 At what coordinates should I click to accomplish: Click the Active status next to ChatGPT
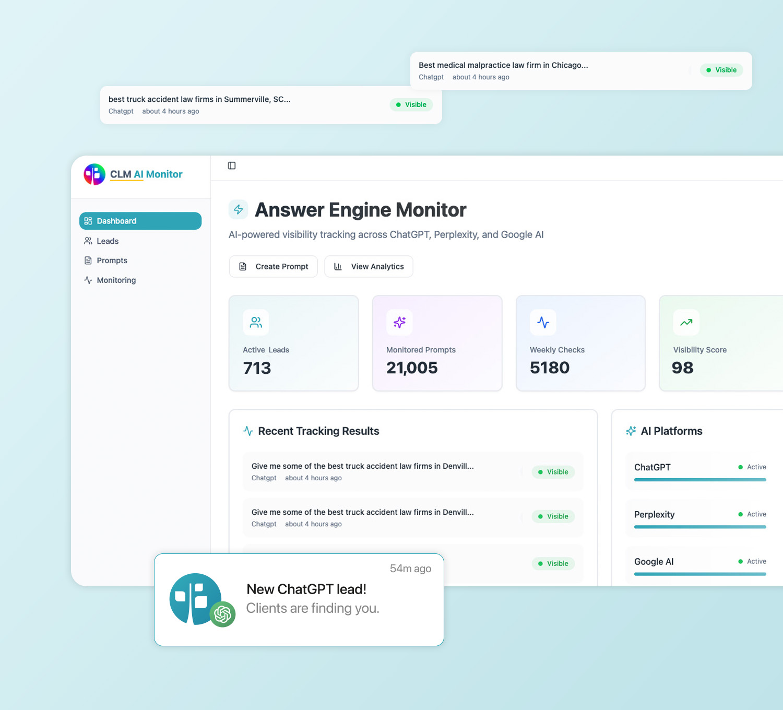point(752,467)
